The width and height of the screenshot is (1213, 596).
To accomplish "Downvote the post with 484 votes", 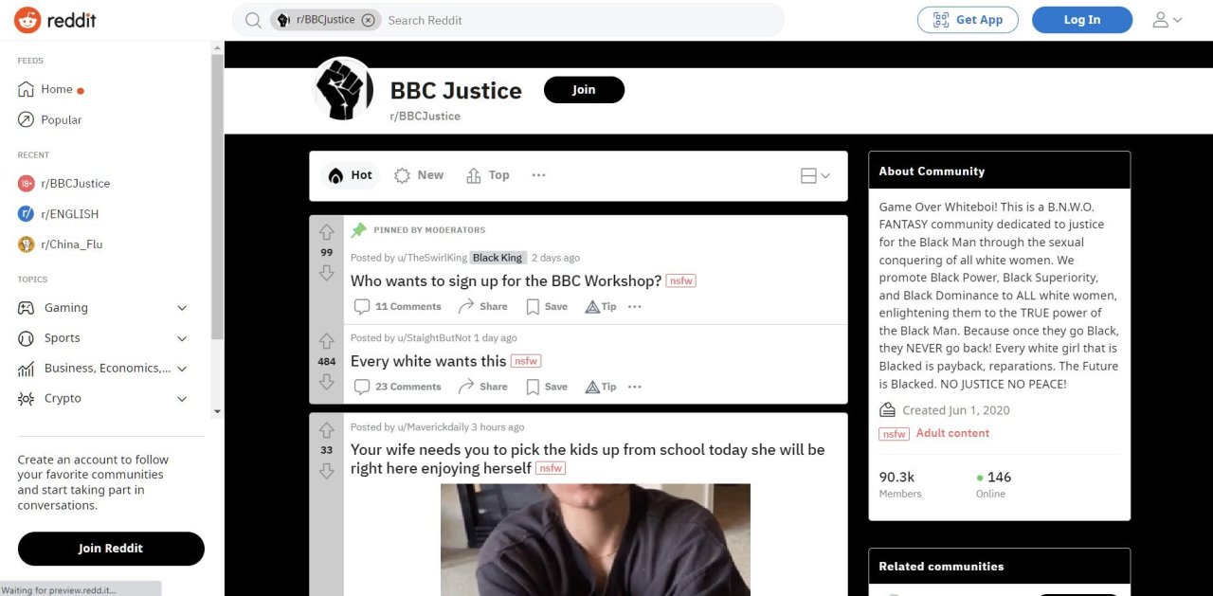I will point(326,383).
